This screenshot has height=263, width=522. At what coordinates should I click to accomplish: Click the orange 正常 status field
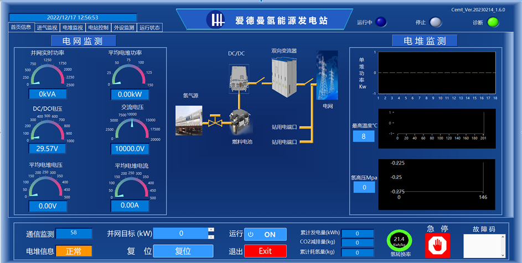74,251
